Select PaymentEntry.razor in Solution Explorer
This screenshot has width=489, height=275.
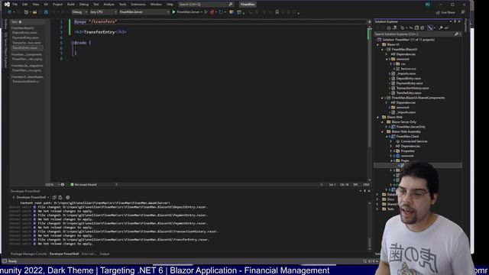click(410, 83)
